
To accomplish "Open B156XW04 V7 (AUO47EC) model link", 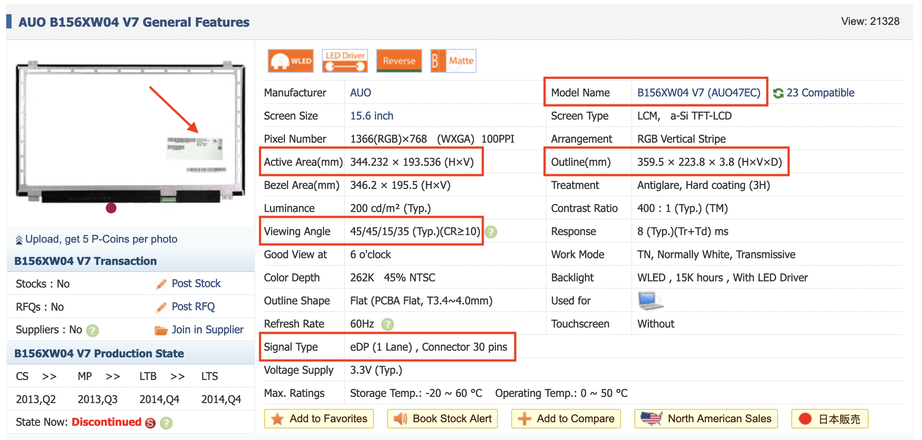I will (699, 92).
